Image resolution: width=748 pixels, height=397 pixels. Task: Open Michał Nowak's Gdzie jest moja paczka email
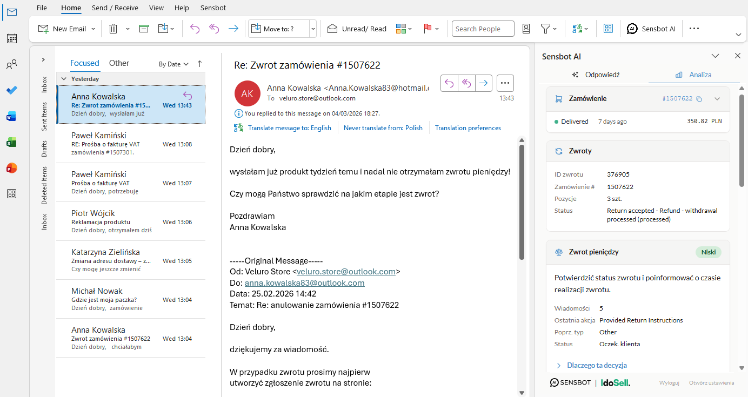[x=131, y=299]
